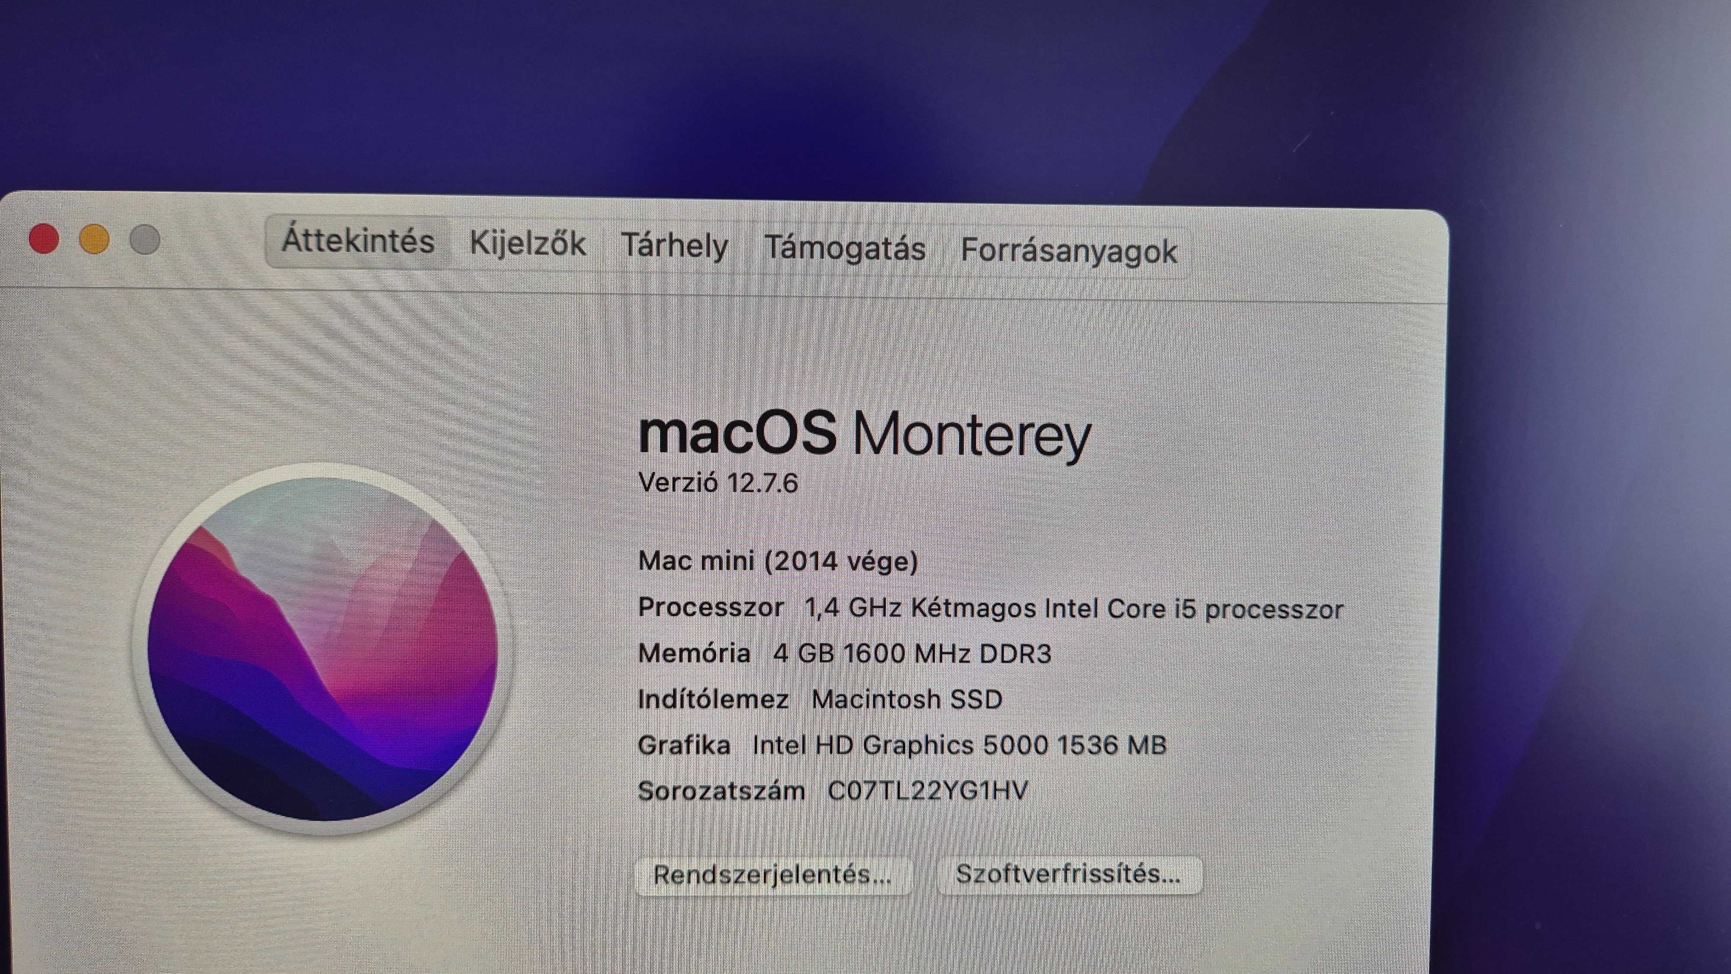Click the Memória 4 GB DDR3 line
Image resolution: width=1731 pixels, height=974 pixels.
coord(845,654)
